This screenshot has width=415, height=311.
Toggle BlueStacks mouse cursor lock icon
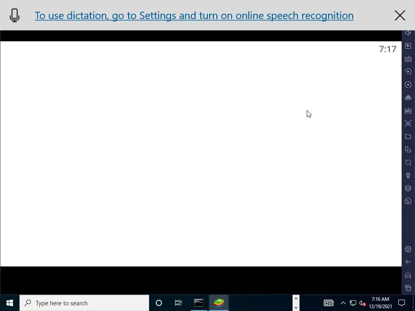[x=408, y=46]
